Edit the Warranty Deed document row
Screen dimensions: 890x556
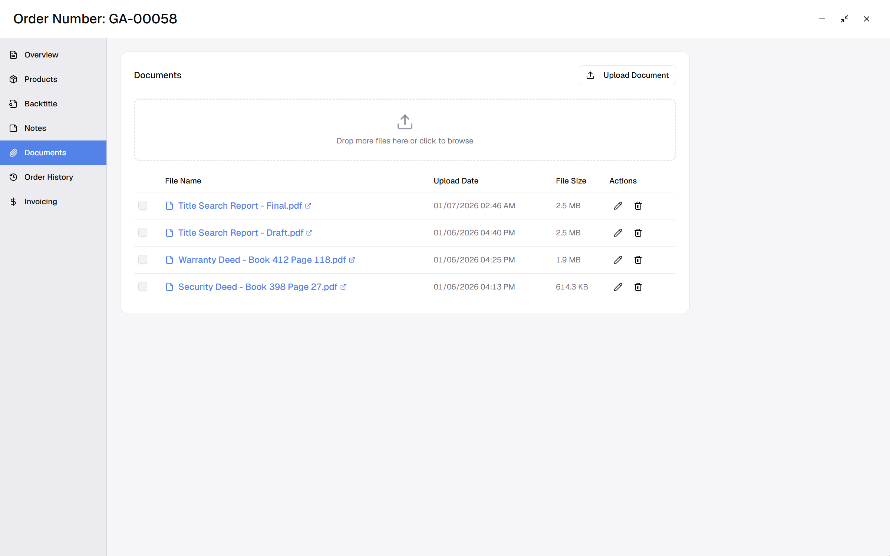tap(618, 260)
